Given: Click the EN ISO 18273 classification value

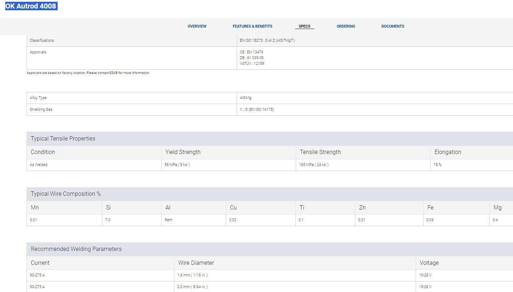Looking at the screenshot, I should coord(267,40).
